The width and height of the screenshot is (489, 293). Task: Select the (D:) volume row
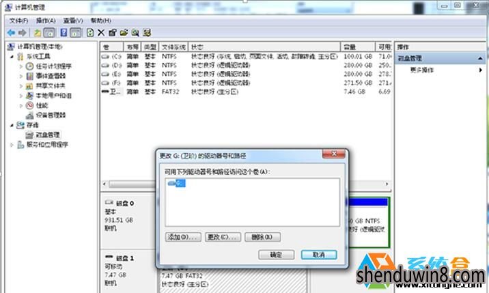coord(246,65)
